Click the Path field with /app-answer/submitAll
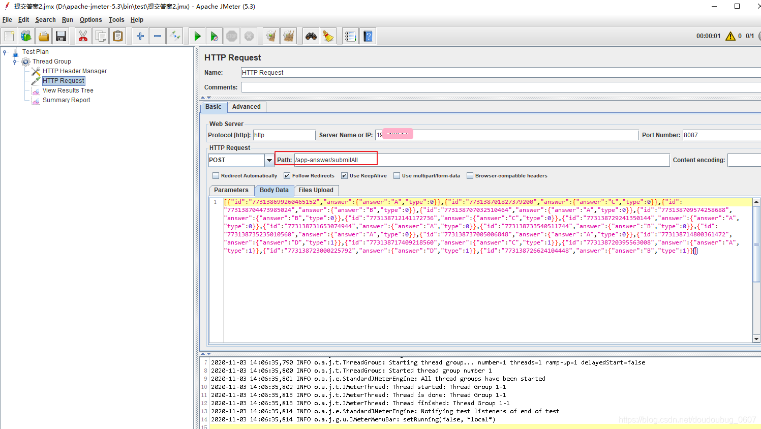761x429 pixels. (x=482, y=160)
